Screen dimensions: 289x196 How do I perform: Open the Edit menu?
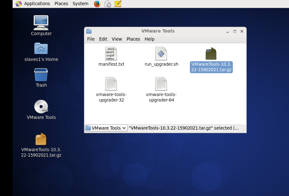[103, 39]
